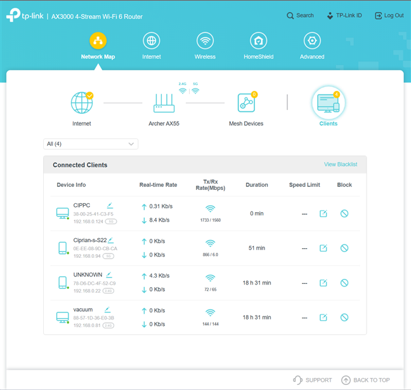Viewport: 411px width, 390px height.
Task: Select MAC address 0E-EE-08-9D-CB-CA
Action: [x=95, y=248]
